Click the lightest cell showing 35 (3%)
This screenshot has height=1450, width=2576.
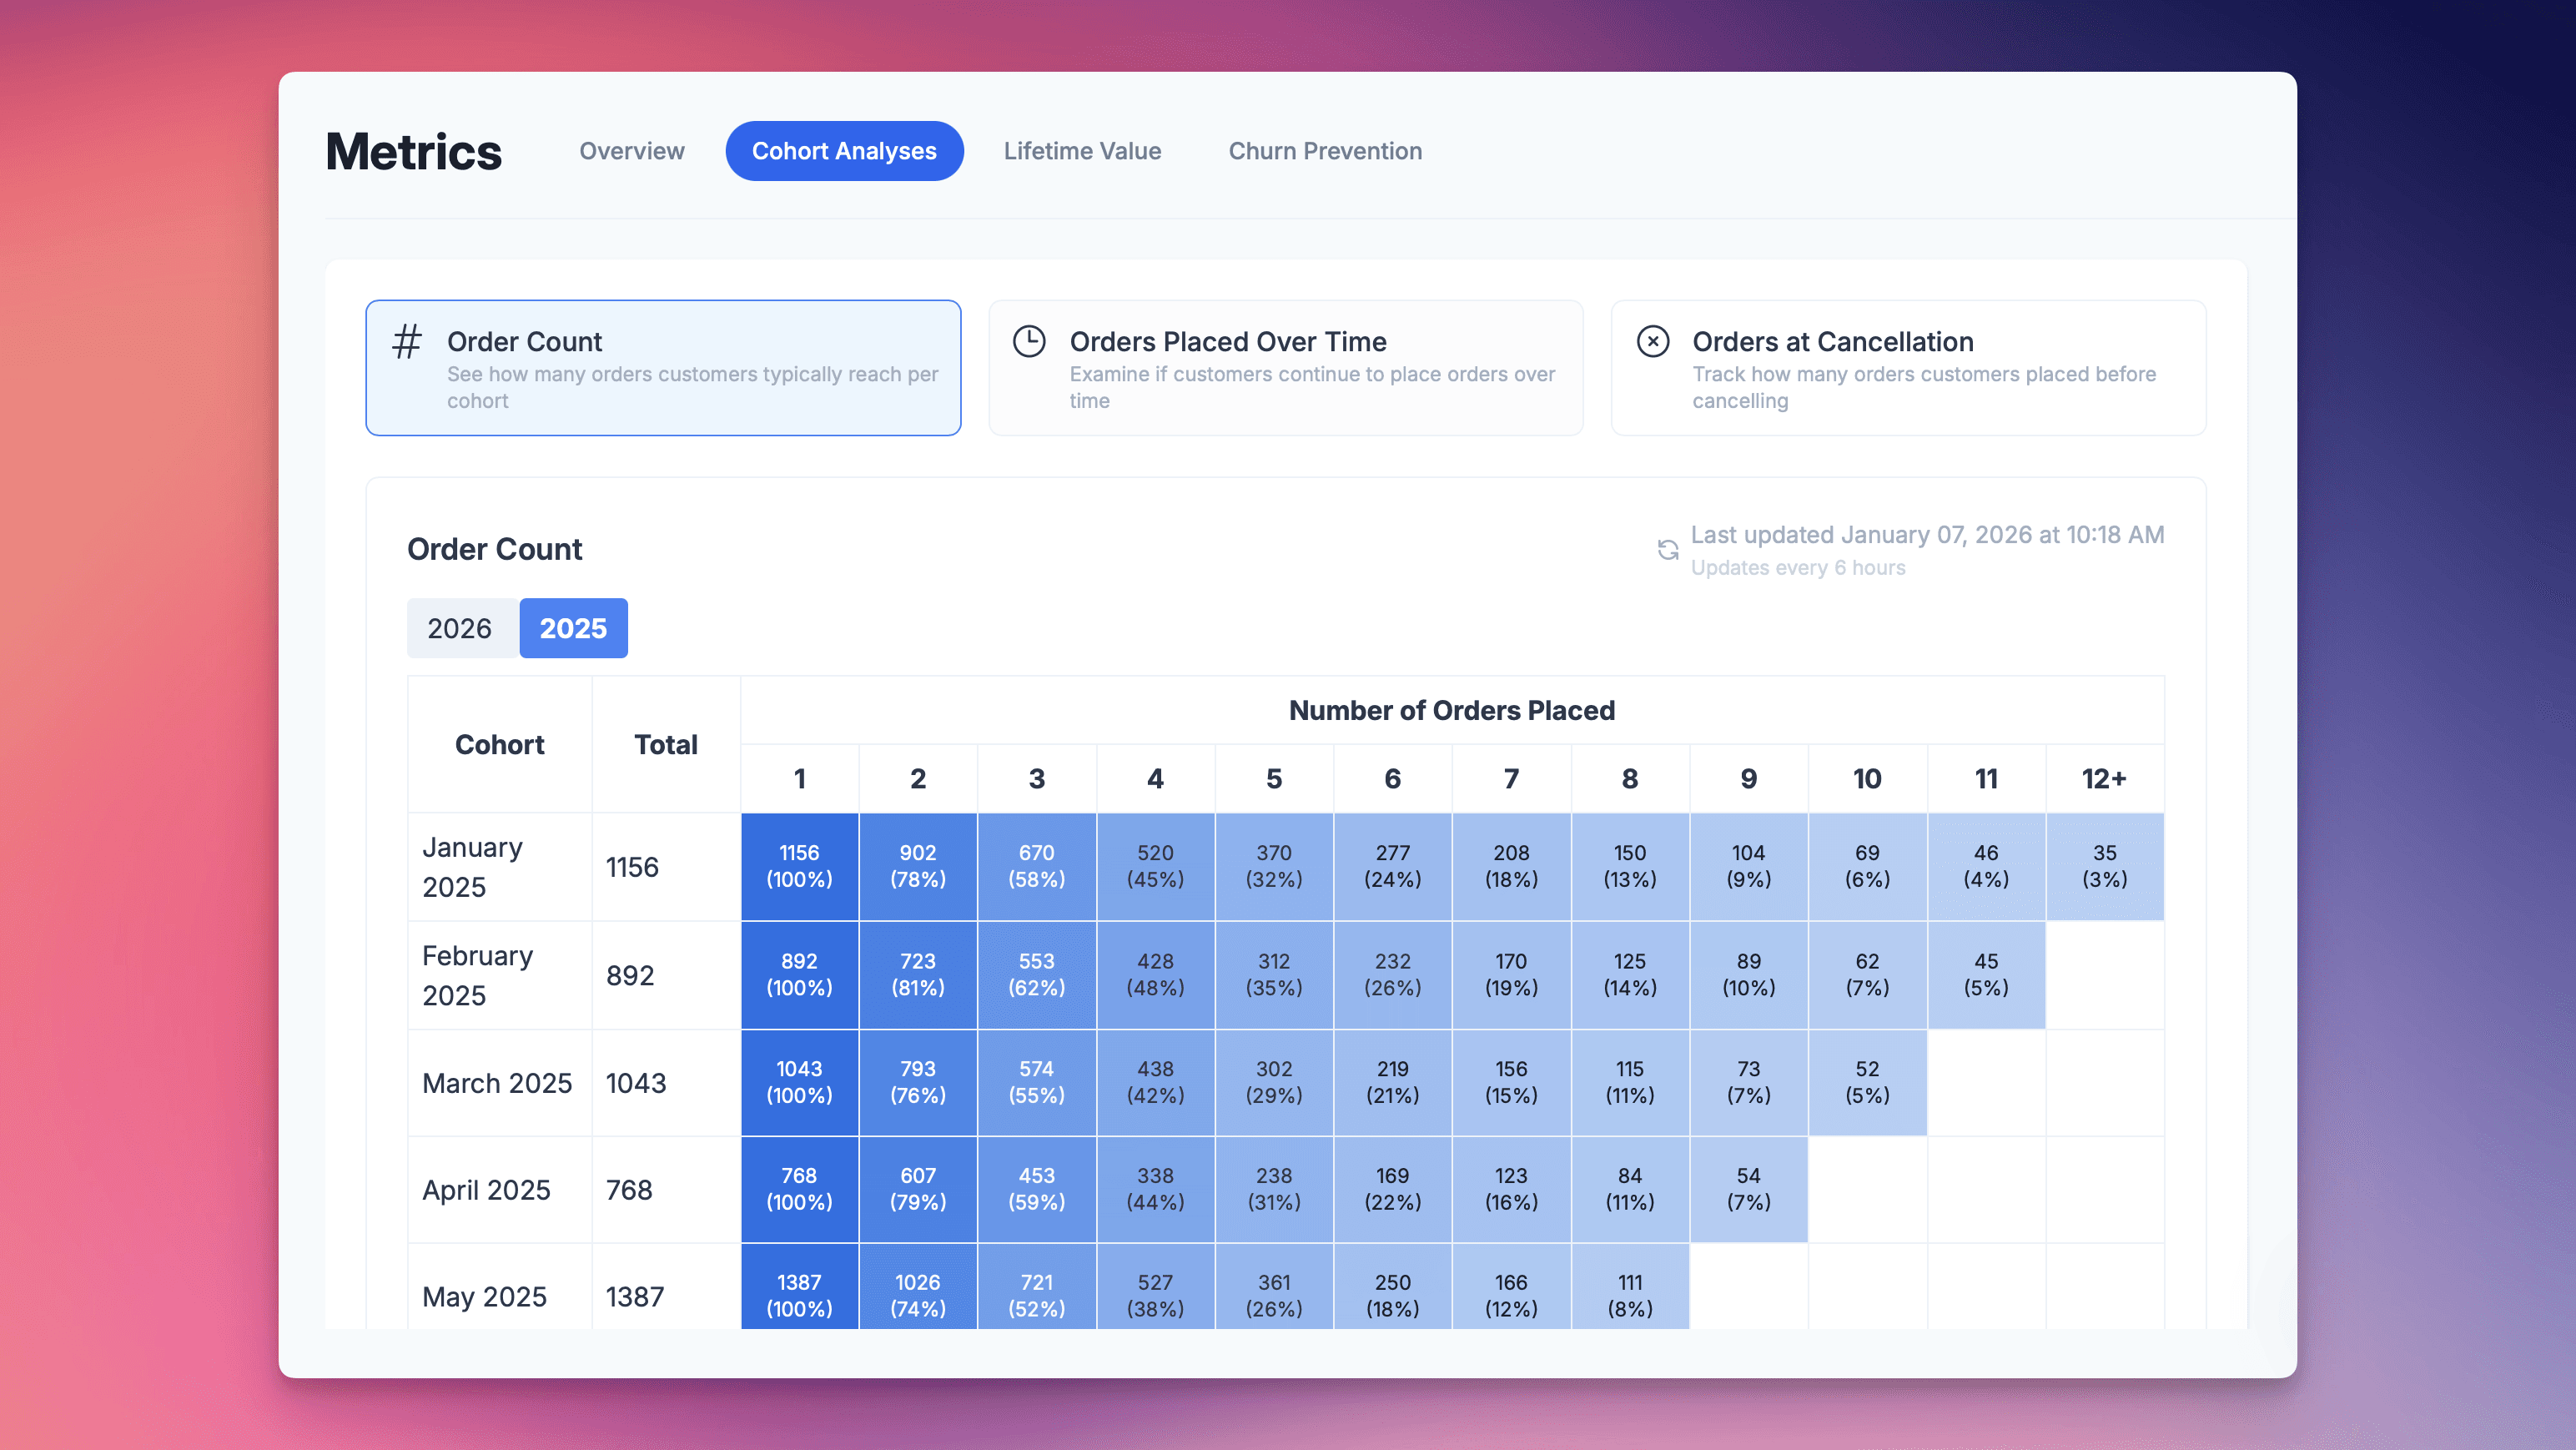(x=2104, y=866)
